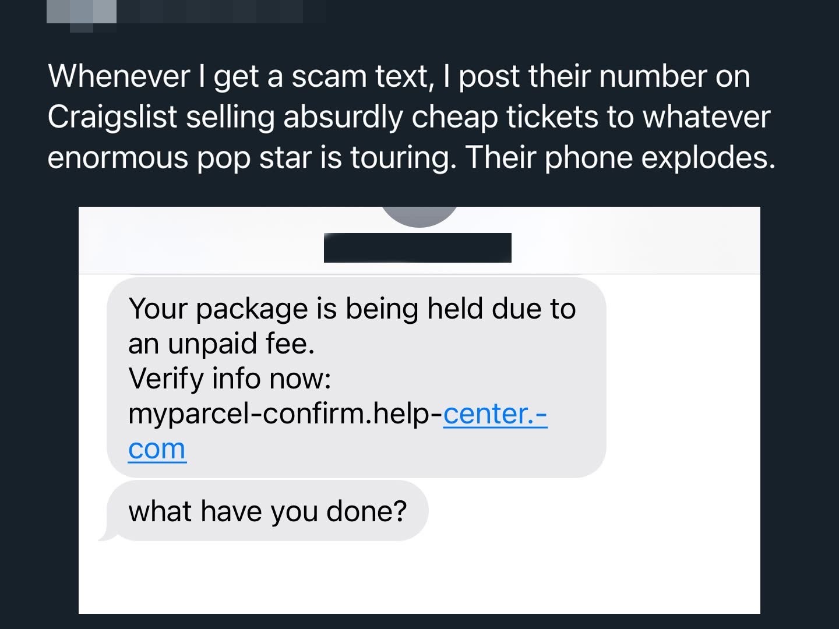The image size is (839, 629).
Task: Tap the blacked-out contact name bar
Action: click(x=417, y=248)
